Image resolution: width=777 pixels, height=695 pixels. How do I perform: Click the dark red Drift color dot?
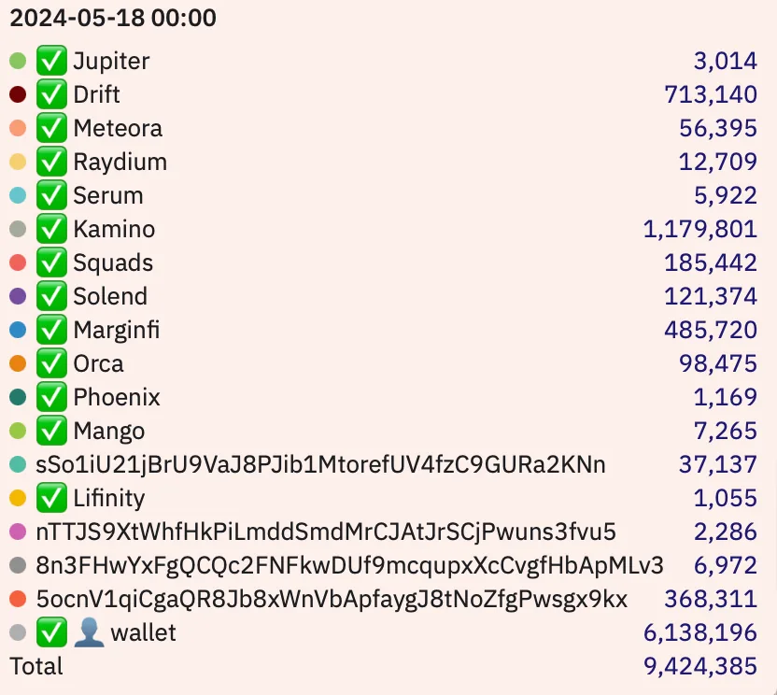click(x=18, y=94)
